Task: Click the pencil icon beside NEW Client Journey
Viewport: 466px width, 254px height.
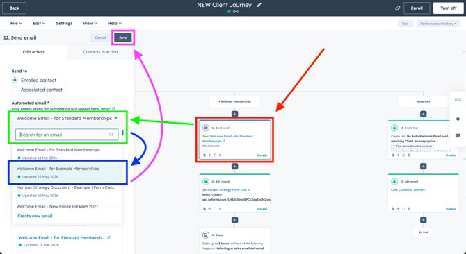Action: 259,5
